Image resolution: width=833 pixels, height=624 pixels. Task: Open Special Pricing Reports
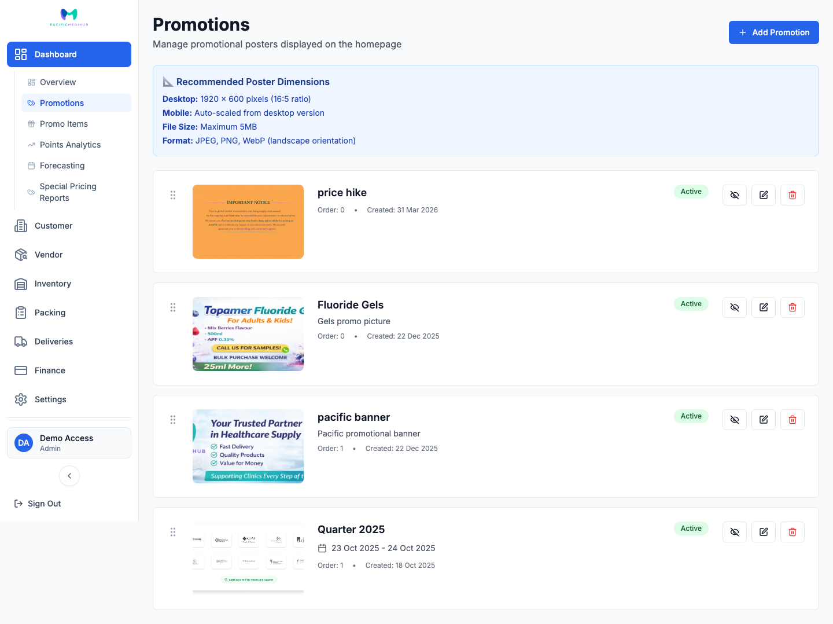tap(76, 192)
